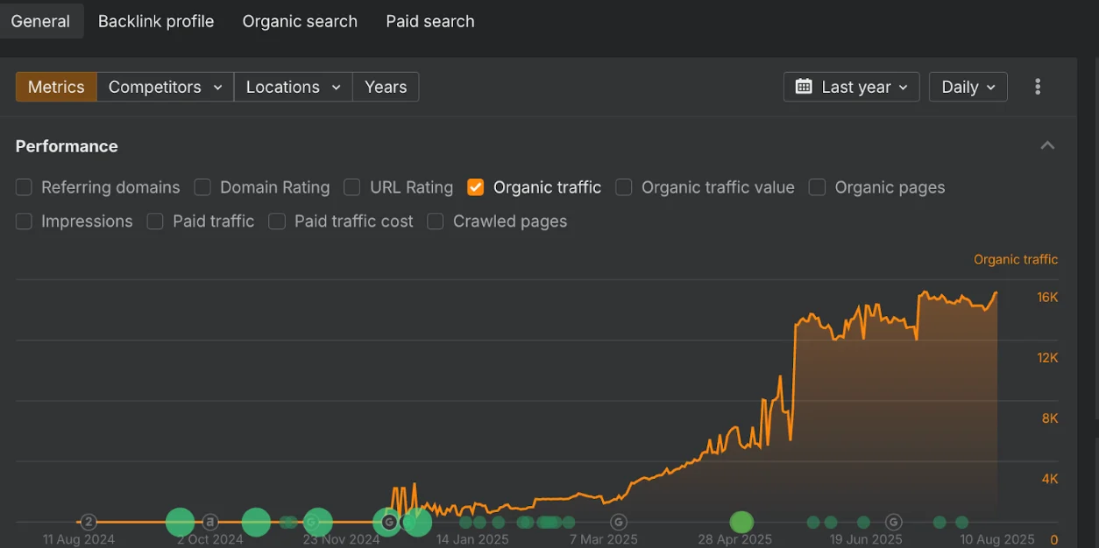Click the numbered '2' marker near 11 Aug 2024
Viewport: 1099px width, 548px height.
tap(89, 523)
